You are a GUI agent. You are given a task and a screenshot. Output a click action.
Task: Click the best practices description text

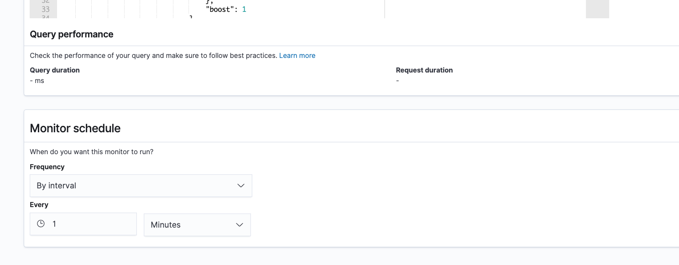point(153,56)
